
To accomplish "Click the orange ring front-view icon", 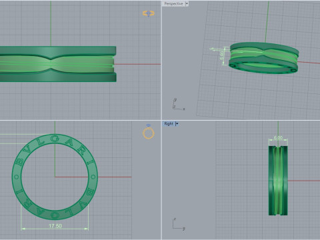I will coord(149,131).
